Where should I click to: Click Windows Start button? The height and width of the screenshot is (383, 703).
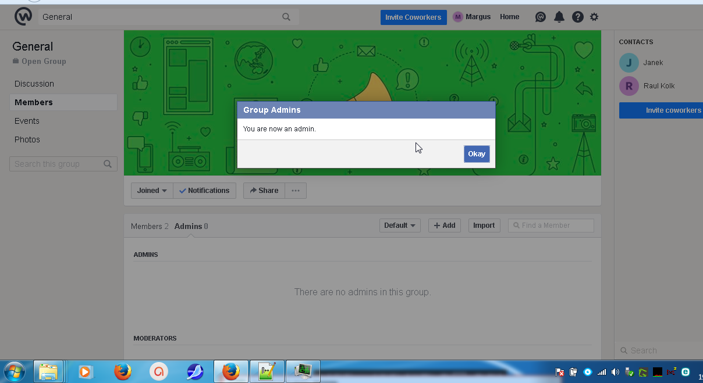click(14, 371)
